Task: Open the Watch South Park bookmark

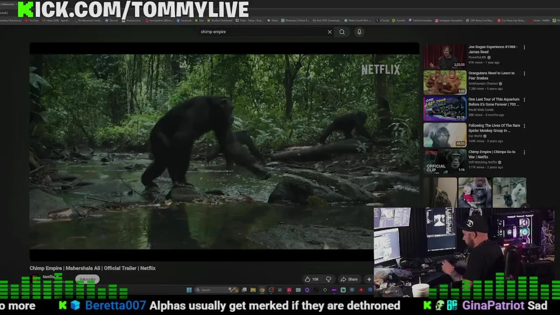Action: [x=358, y=21]
